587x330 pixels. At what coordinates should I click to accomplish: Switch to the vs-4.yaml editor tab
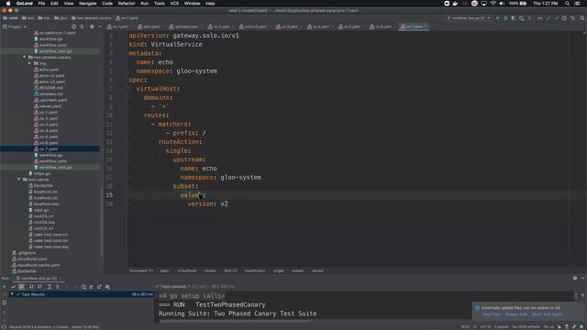(318, 27)
